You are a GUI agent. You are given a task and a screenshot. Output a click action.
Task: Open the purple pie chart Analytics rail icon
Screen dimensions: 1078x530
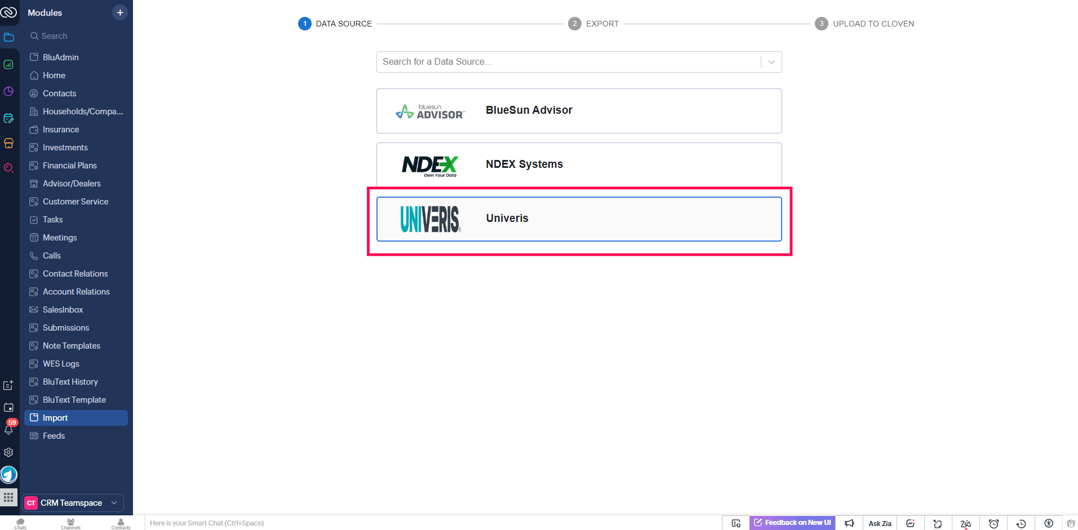coord(8,91)
